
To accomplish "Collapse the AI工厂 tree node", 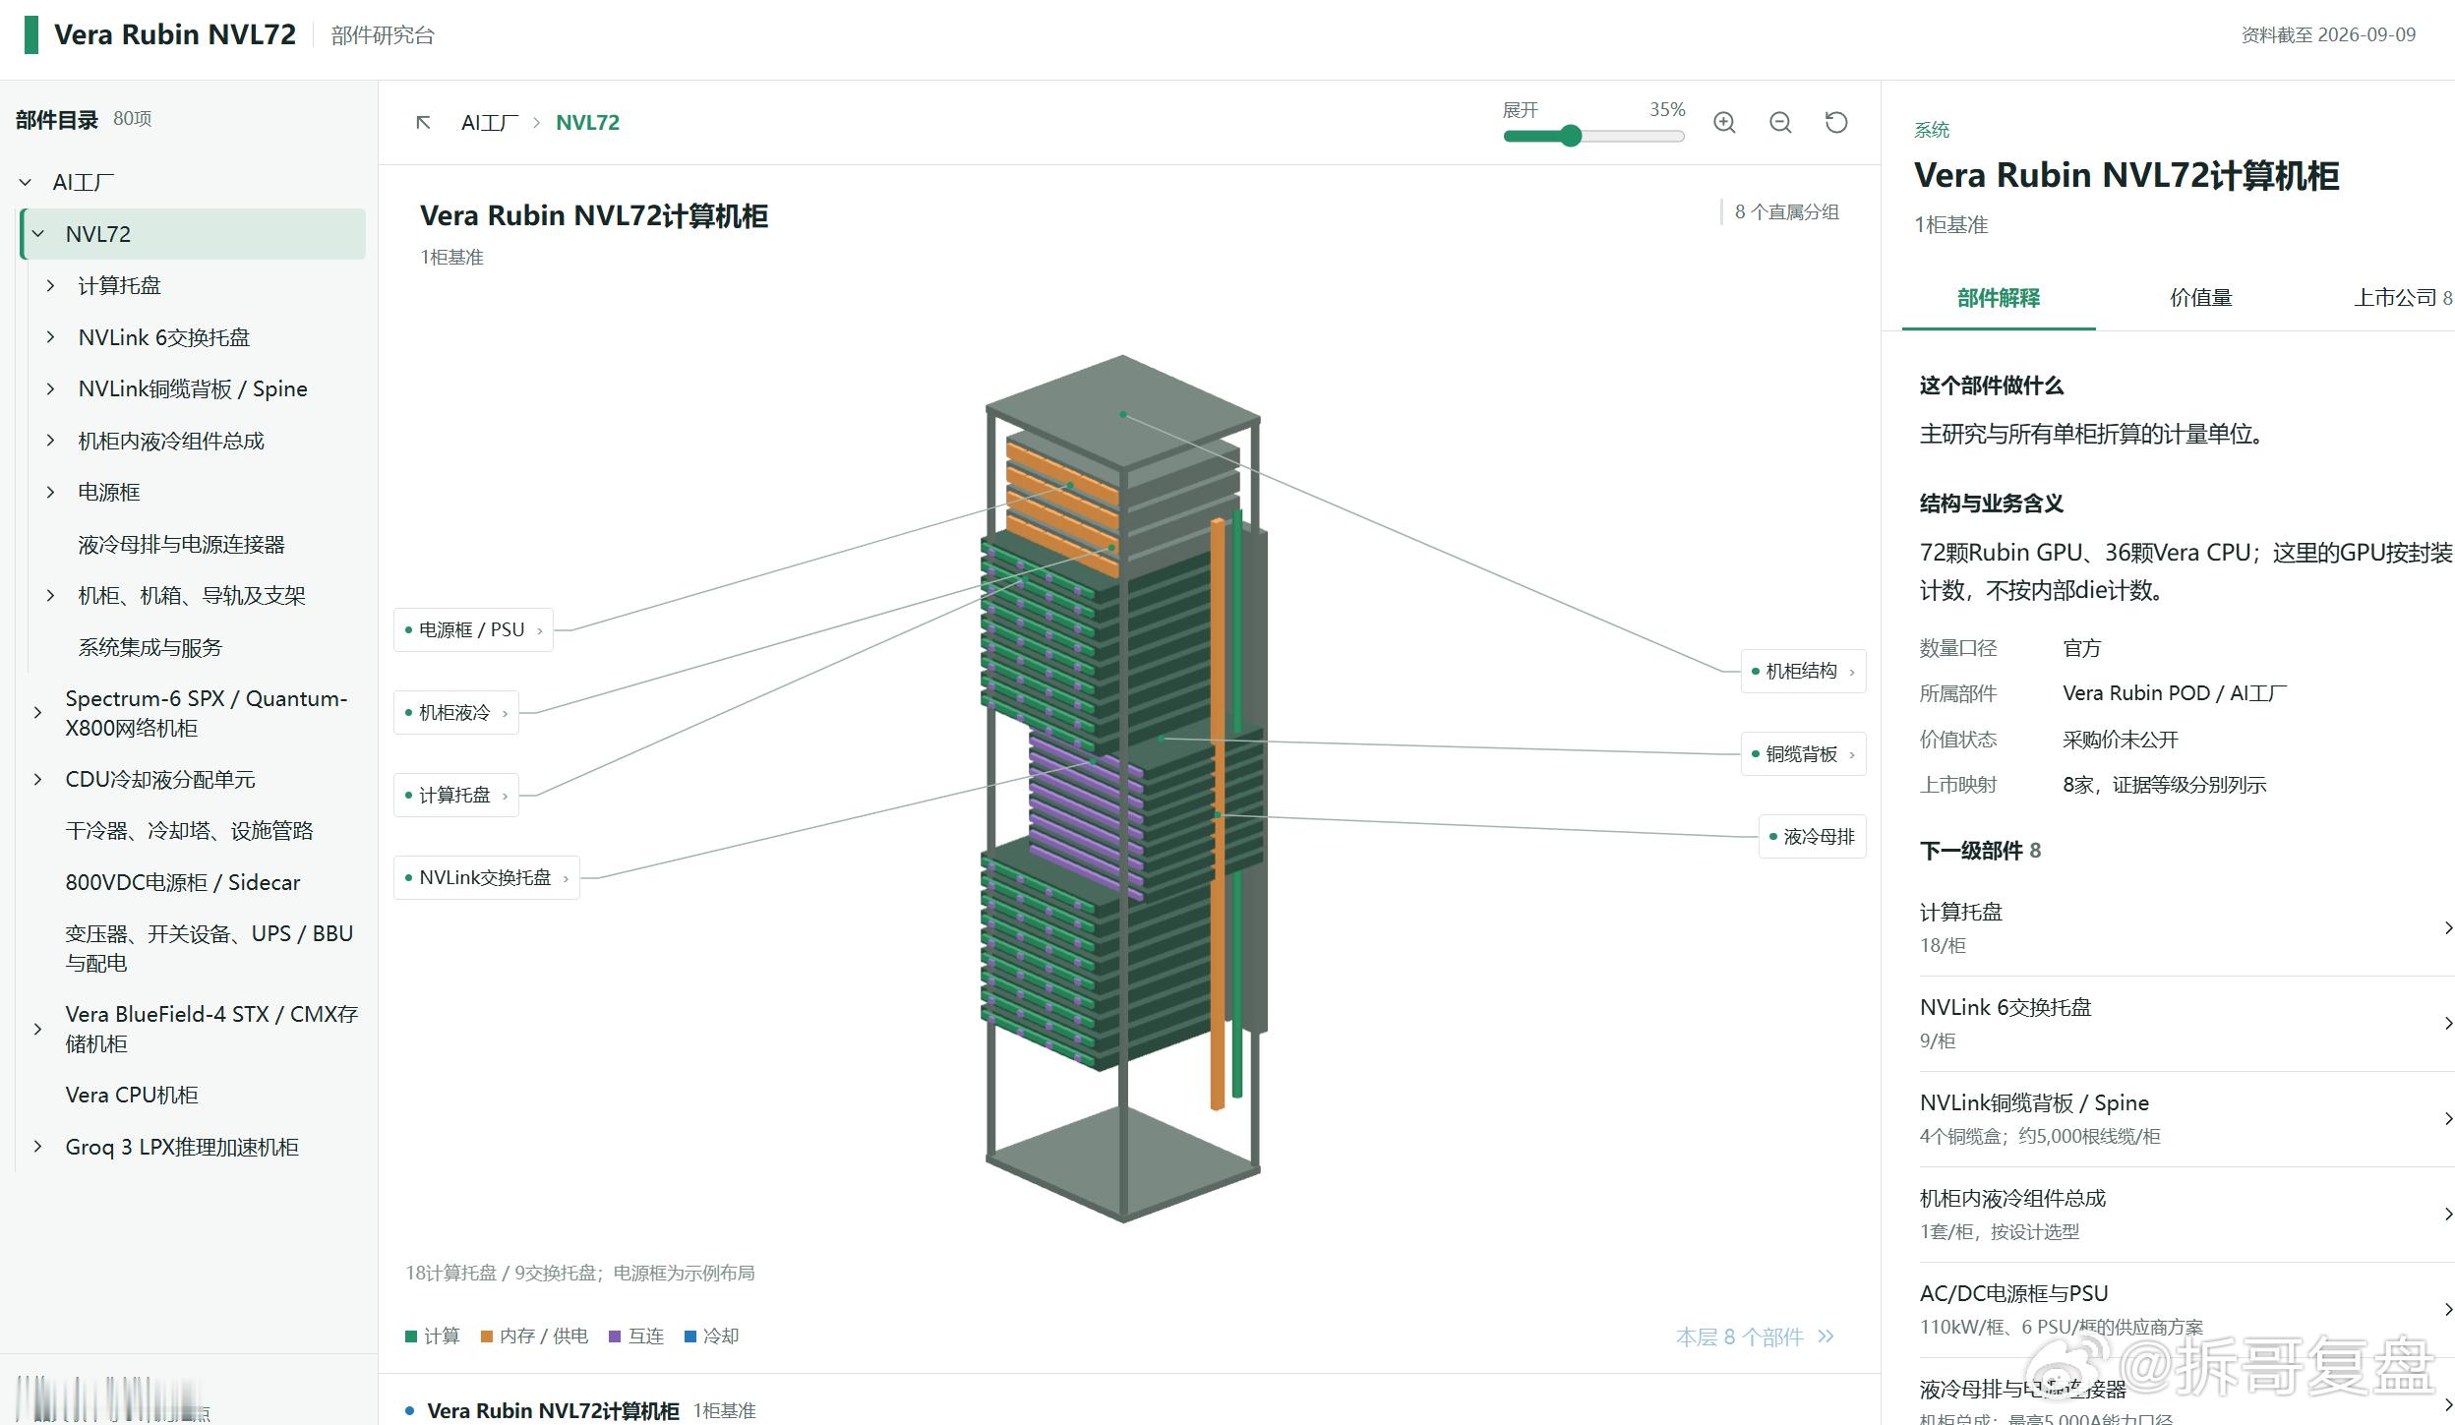I will point(26,183).
